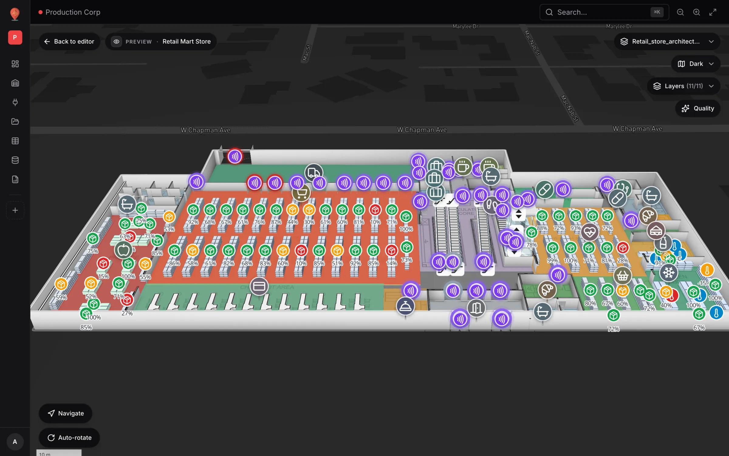Viewport: 729px width, 456px height.
Task: Open the user avatar A
Action: click(15, 441)
